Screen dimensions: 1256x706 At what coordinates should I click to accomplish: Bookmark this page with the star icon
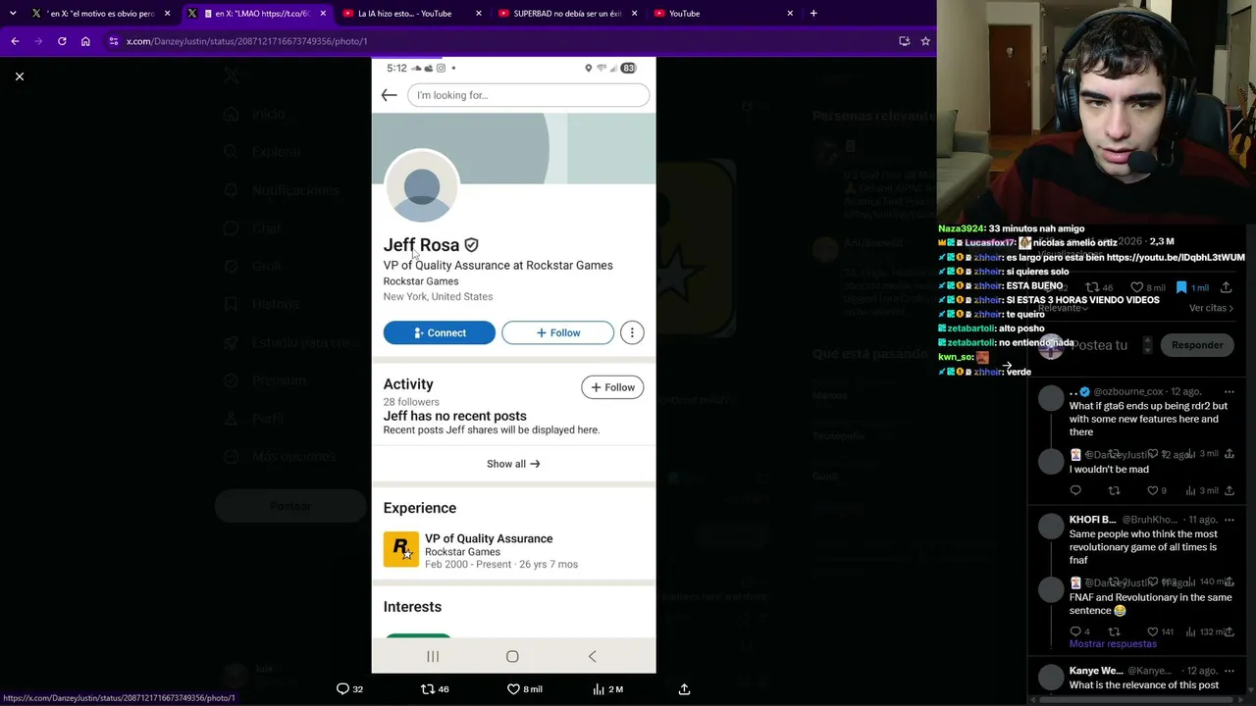[x=925, y=41]
